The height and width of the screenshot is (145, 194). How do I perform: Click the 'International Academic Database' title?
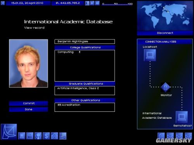(68, 22)
